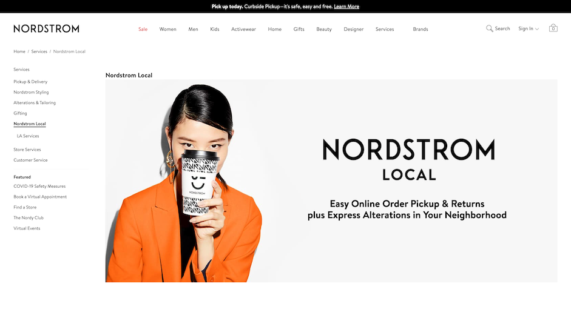Select LA Services sub-item
This screenshot has height=318, width=571.
click(28, 136)
